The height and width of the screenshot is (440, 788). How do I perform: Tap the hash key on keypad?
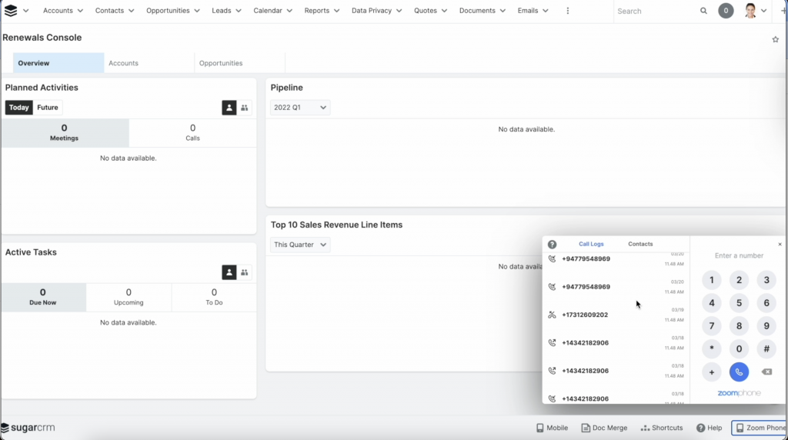pos(766,349)
